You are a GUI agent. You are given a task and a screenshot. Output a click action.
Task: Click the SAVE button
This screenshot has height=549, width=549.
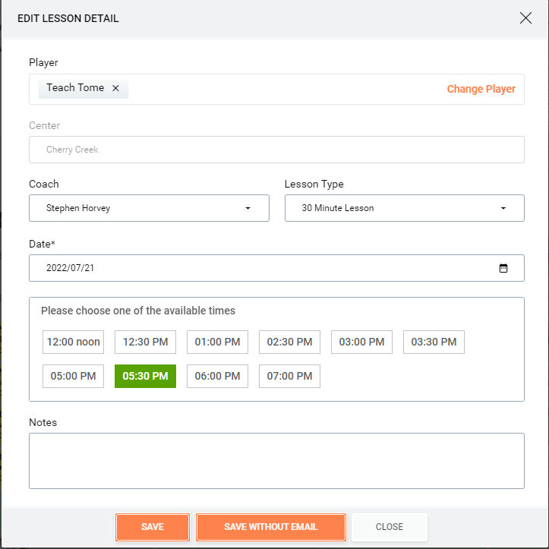pyautogui.click(x=153, y=527)
